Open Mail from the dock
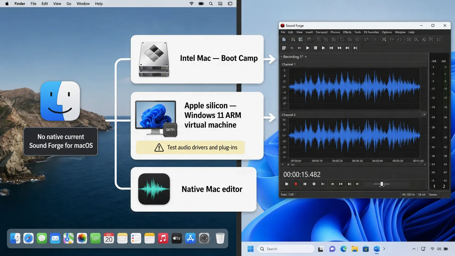The image size is (455, 256). [55, 238]
